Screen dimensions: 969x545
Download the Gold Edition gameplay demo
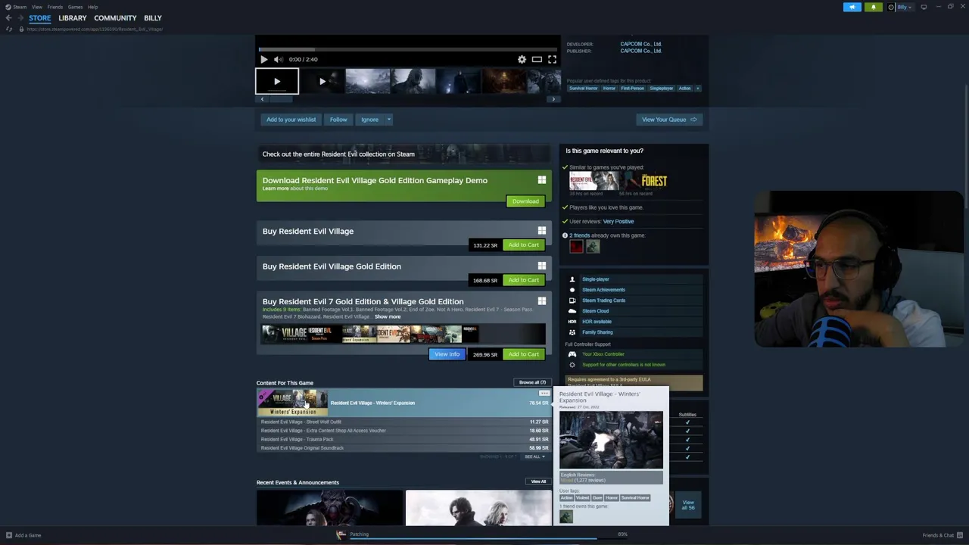525,201
